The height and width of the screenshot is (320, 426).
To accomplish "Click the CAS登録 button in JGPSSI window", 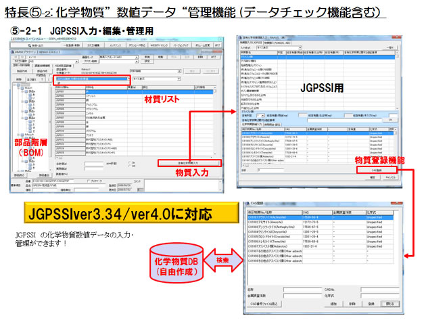I will click(x=377, y=170).
